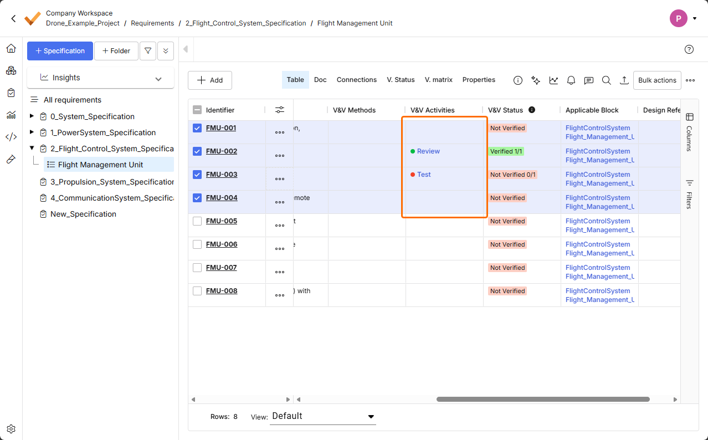The width and height of the screenshot is (708, 440).
Task: Open the settings gear in sidebar
Action: 11,429
